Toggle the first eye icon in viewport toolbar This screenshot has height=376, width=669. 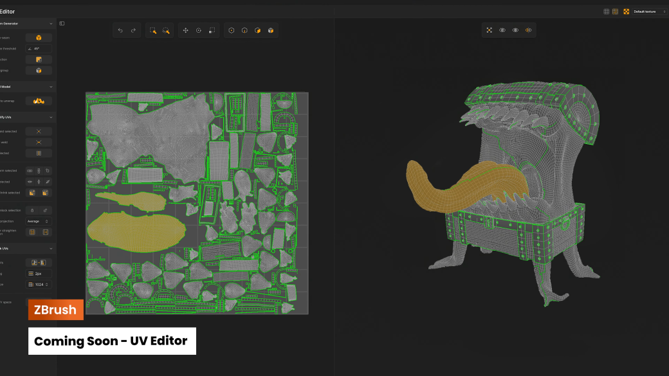[502, 30]
